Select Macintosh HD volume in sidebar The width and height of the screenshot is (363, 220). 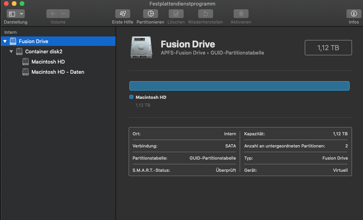tap(48, 62)
